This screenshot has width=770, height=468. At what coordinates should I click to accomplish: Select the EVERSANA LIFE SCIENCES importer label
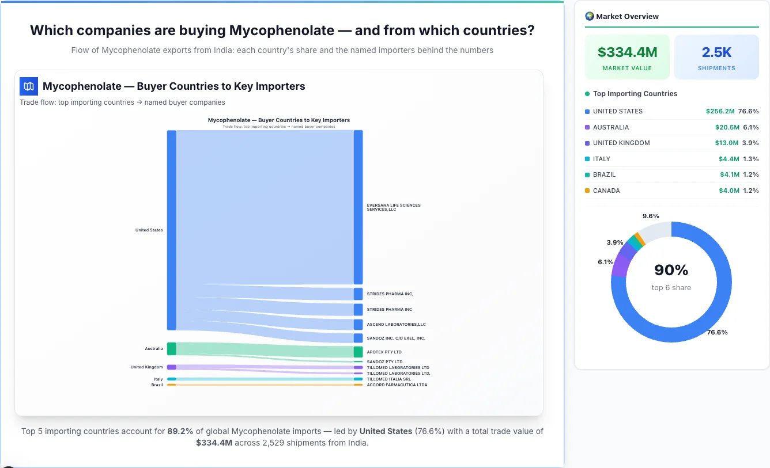point(394,207)
